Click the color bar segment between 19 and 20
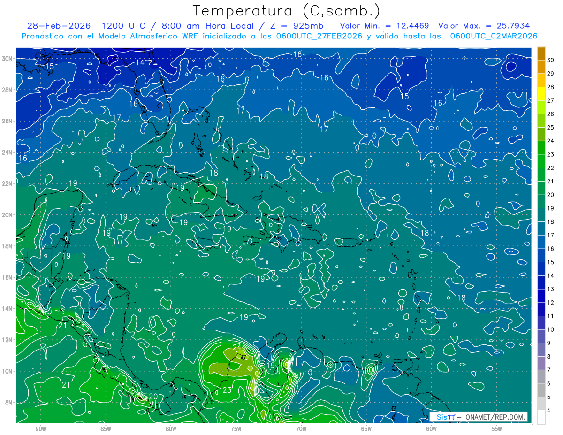 541,201
